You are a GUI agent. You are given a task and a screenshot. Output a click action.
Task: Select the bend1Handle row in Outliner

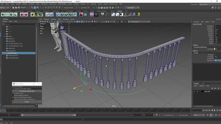point(19,53)
